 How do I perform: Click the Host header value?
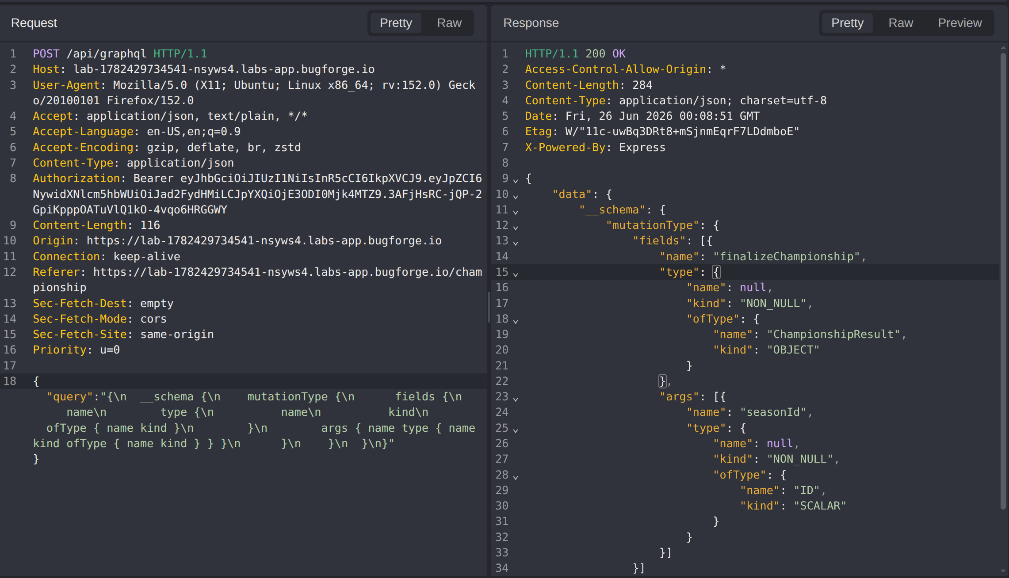(224, 69)
